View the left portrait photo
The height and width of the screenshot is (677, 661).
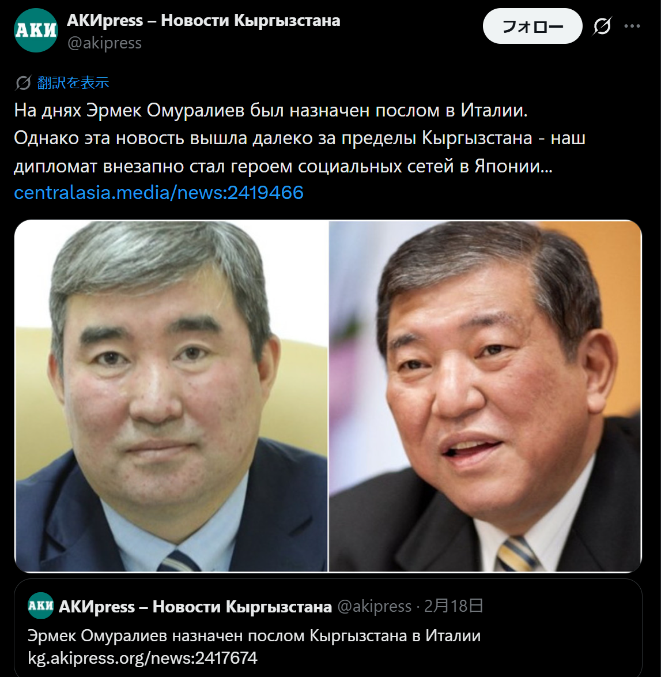coord(171,396)
